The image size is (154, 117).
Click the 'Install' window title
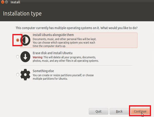coord(15,2)
